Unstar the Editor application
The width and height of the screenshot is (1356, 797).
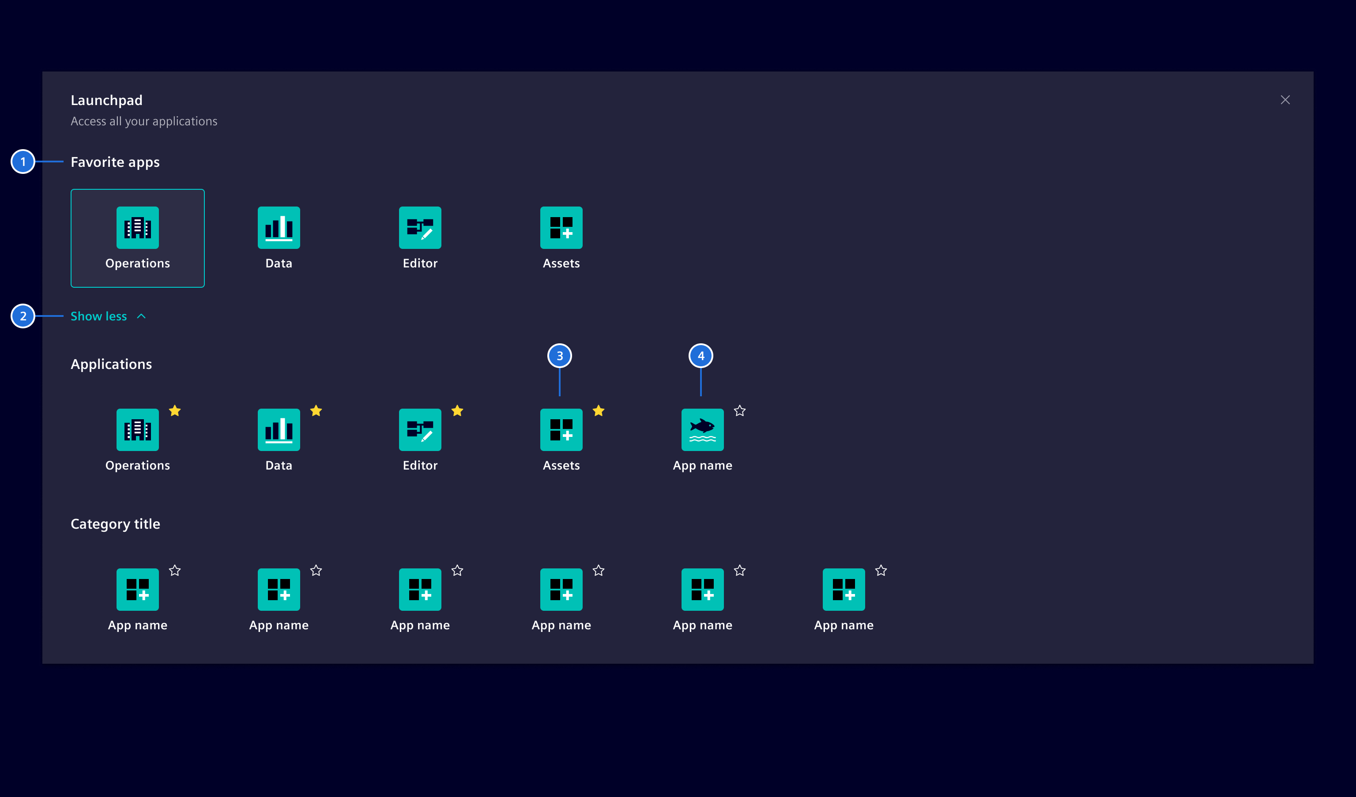tap(457, 410)
